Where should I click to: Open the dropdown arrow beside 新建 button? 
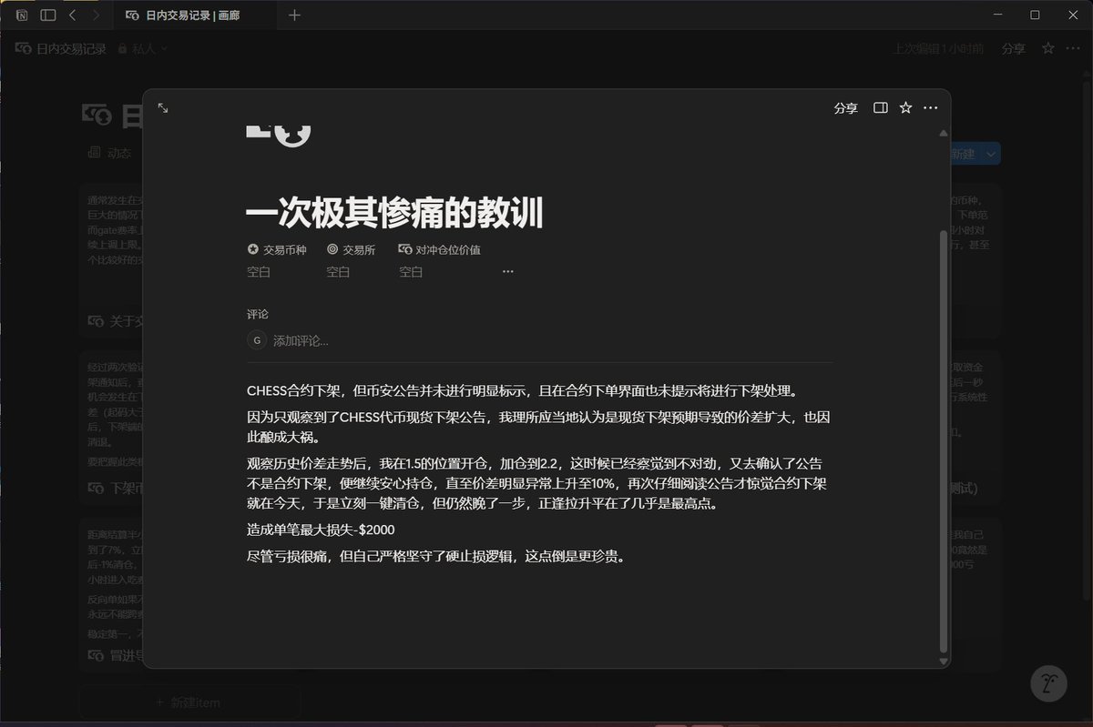(x=991, y=155)
